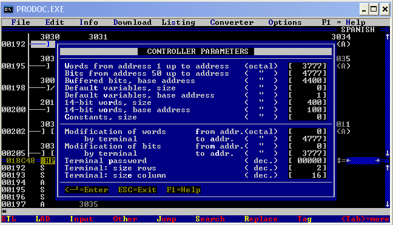Choose Tag in bottom function bar
This screenshot has width=393, height=225.
coord(304,219)
